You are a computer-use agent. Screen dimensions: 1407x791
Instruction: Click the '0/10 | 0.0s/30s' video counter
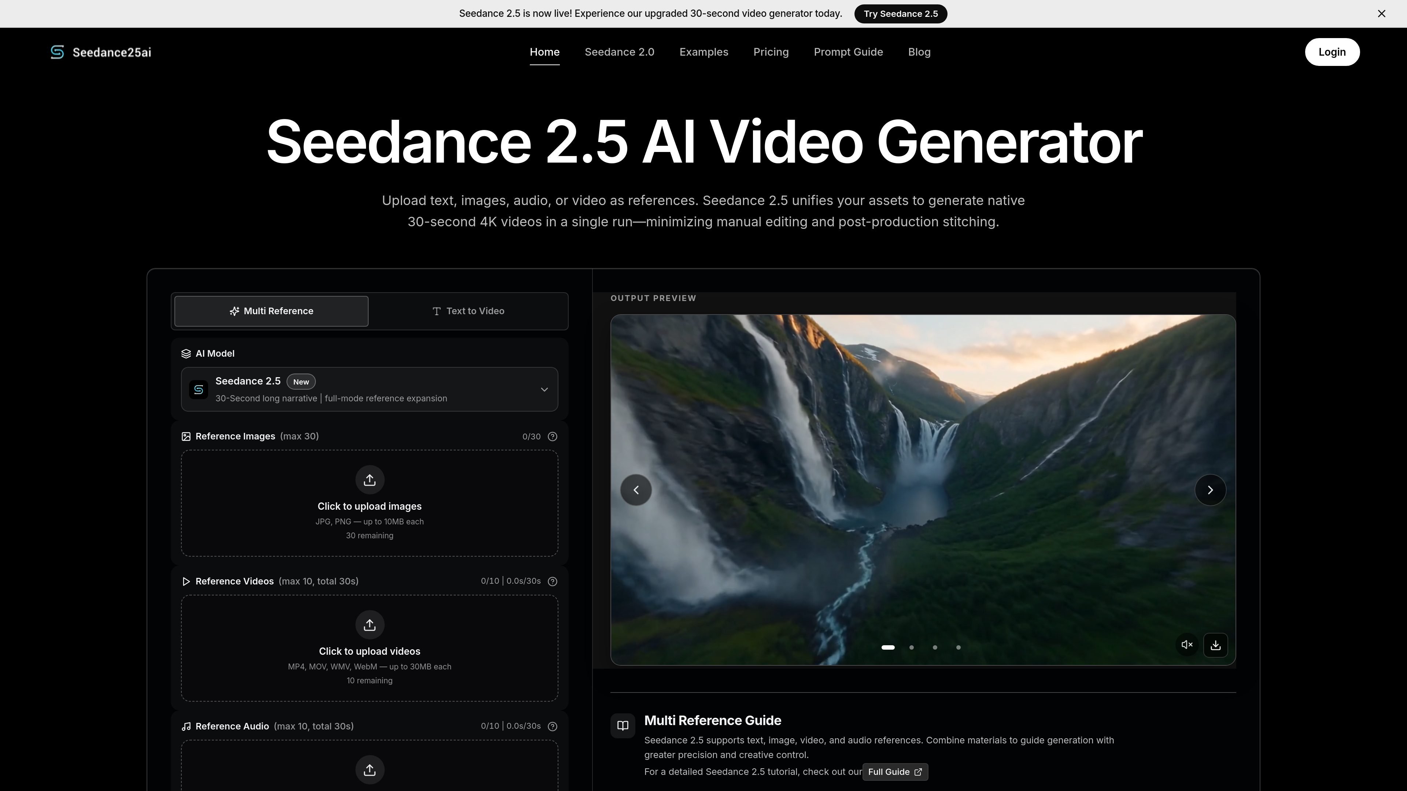coord(511,582)
